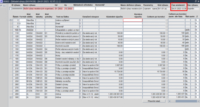Click the Kód oddílu cell B123k on row 250
The image size is (200, 107).
pyautogui.click(x=31, y=81)
